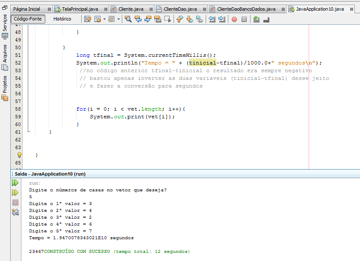Restore minimized window group icon
This screenshot has height=261, width=360.
[5, 8]
